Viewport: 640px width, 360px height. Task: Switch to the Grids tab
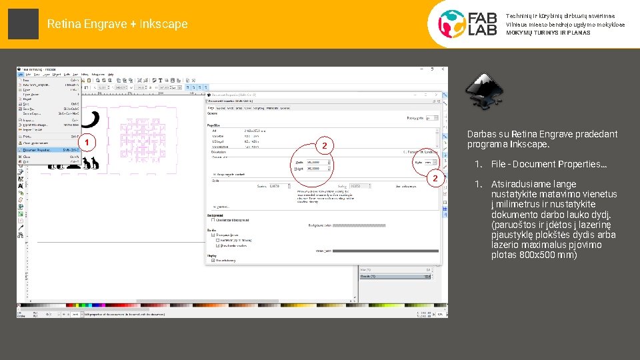(230, 108)
